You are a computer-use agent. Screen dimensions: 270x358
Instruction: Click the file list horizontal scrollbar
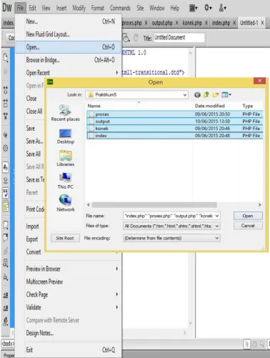154,205
